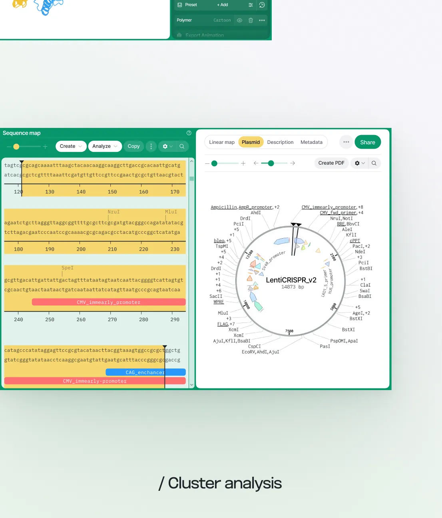Search within the sequence map
This screenshot has height=518, width=442.
(182, 146)
